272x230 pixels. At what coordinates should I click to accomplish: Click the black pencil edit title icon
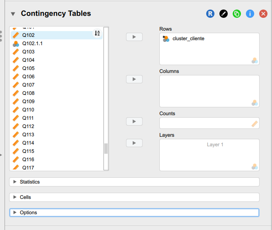pos(224,14)
